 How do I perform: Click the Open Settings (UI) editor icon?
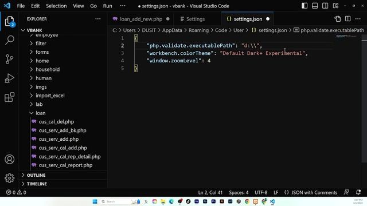tap(338, 19)
